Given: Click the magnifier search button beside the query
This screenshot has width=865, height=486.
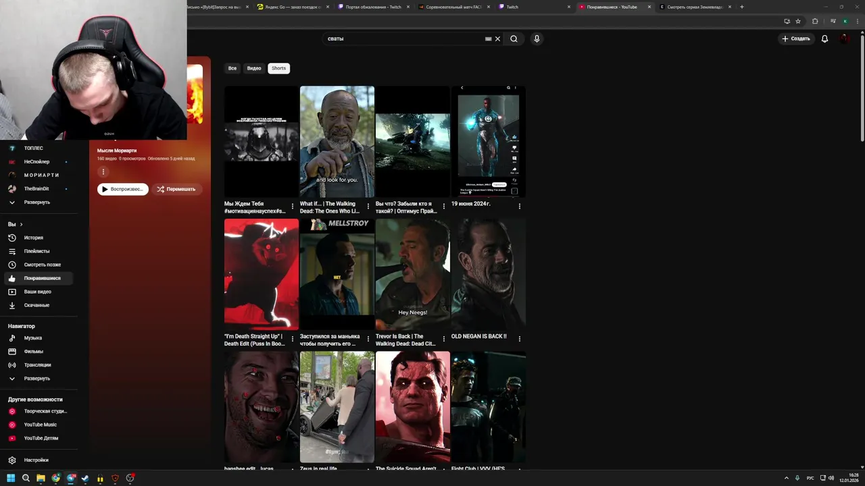Looking at the screenshot, I should [x=514, y=38].
